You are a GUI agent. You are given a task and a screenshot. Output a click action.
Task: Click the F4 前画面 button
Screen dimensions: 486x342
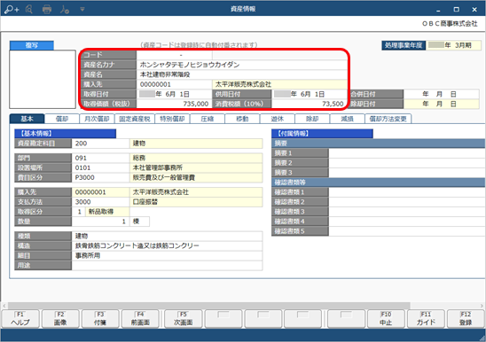[x=140, y=318]
